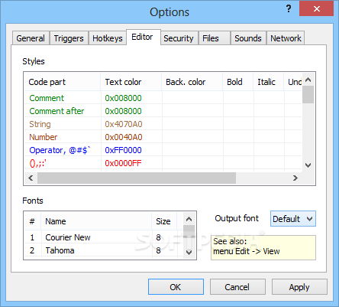The width and height of the screenshot is (339, 307).
Task: Select font row Tahoma
Action: point(104,250)
